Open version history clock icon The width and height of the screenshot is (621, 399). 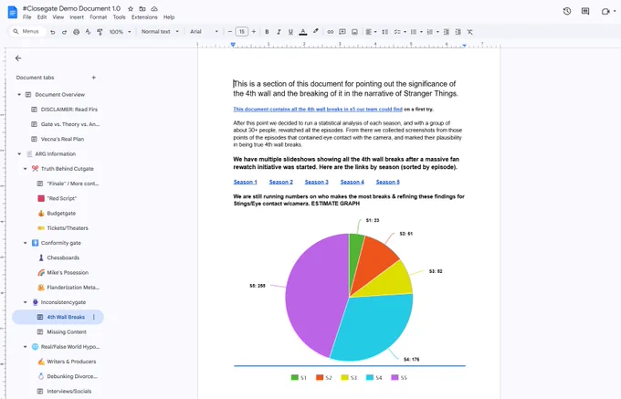point(567,11)
